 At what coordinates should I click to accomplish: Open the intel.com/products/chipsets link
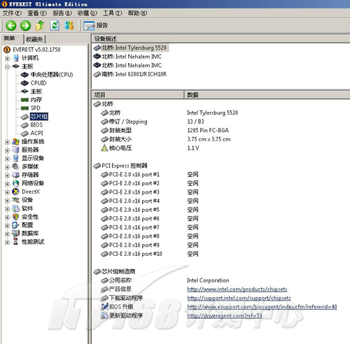coord(237,289)
